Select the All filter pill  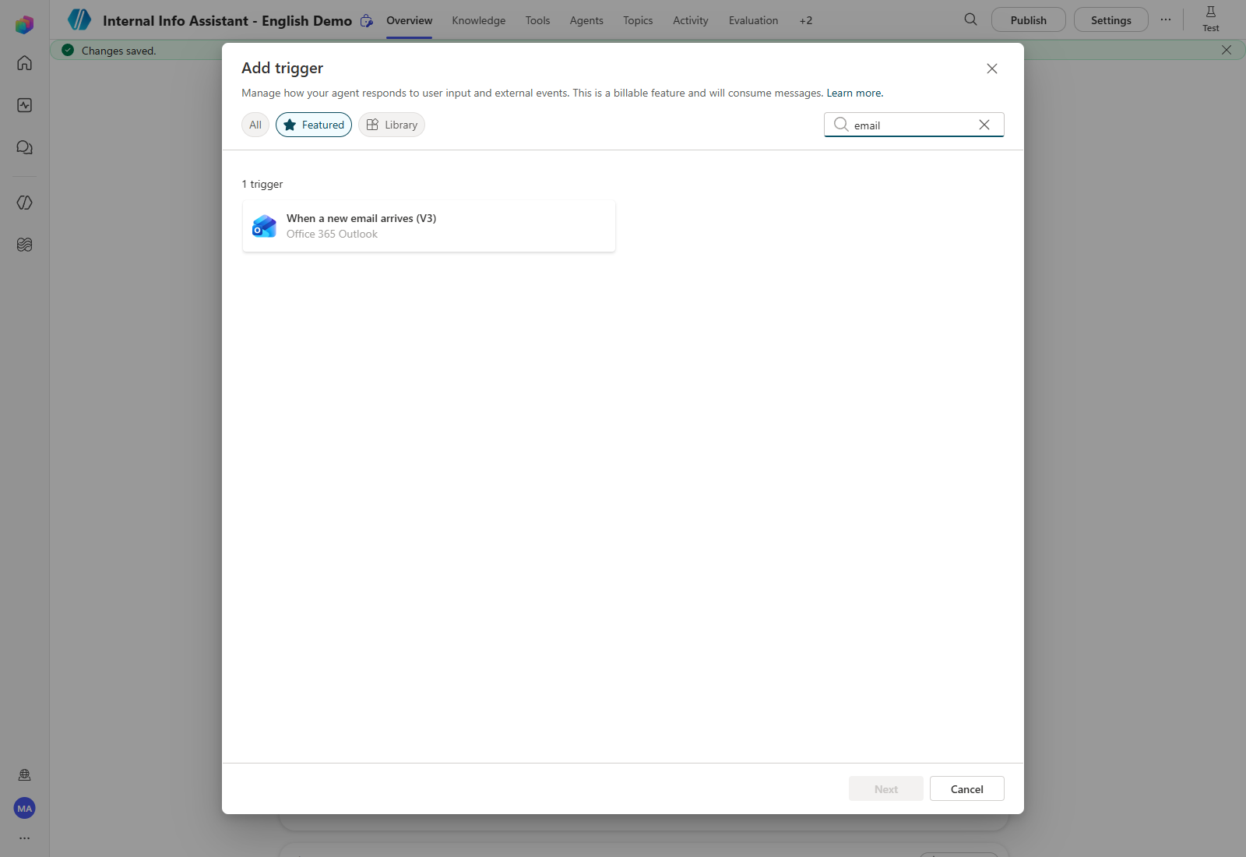point(255,125)
